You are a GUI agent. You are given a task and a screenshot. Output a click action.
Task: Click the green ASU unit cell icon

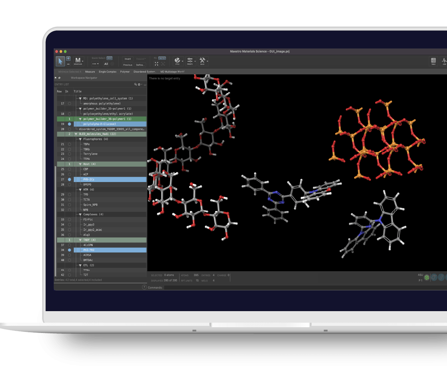pos(427,278)
